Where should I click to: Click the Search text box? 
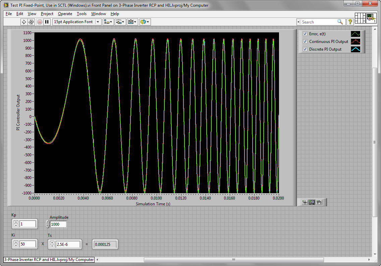pos(319,22)
